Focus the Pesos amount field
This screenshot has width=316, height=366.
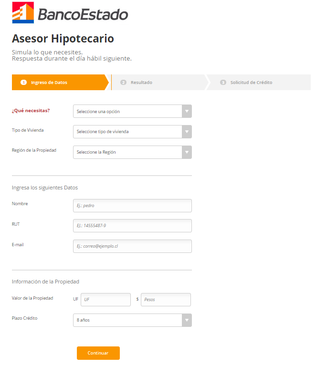point(166,300)
